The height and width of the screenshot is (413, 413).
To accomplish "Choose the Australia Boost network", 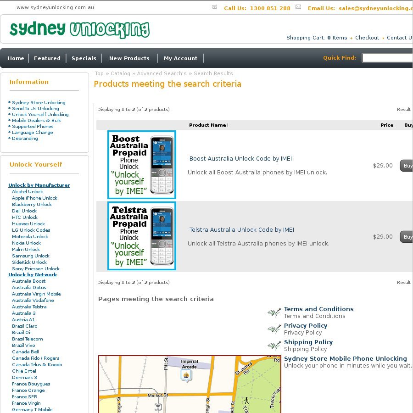I will click(x=29, y=281).
